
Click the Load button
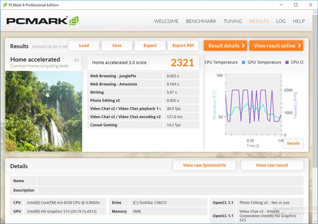click(x=84, y=45)
